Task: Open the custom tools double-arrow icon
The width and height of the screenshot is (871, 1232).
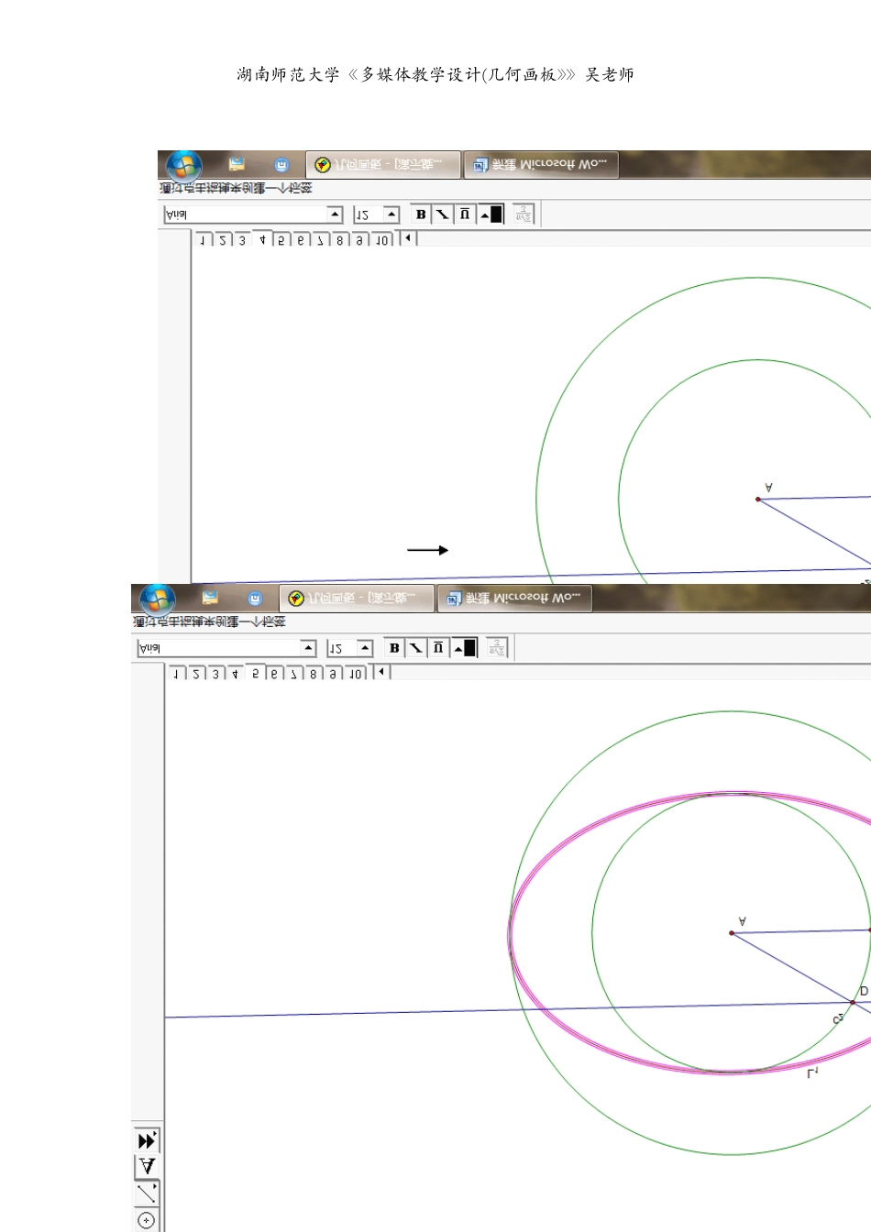Action: pos(147,1140)
